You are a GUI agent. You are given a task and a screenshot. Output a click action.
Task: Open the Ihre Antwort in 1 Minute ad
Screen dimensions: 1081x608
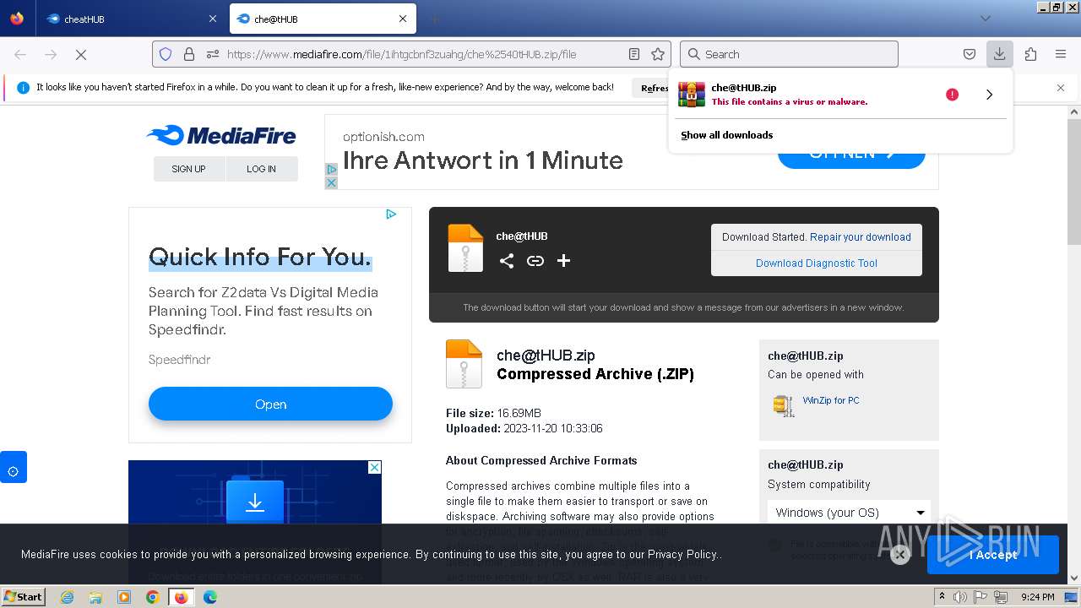click(482, 160)
